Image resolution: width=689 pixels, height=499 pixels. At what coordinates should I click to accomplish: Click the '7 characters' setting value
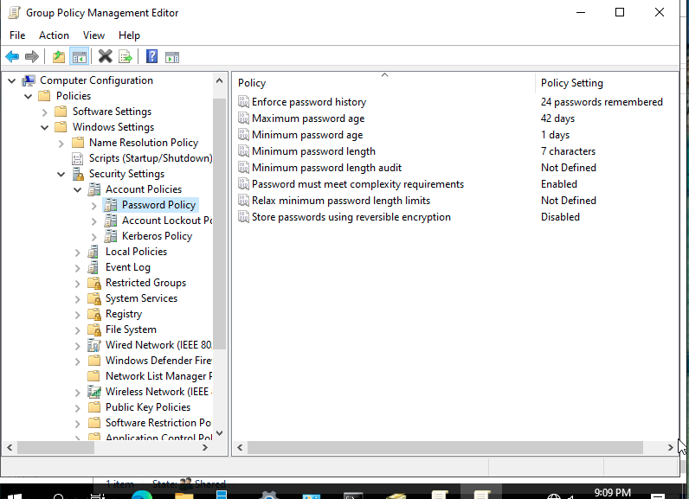[x=568, y=151]
